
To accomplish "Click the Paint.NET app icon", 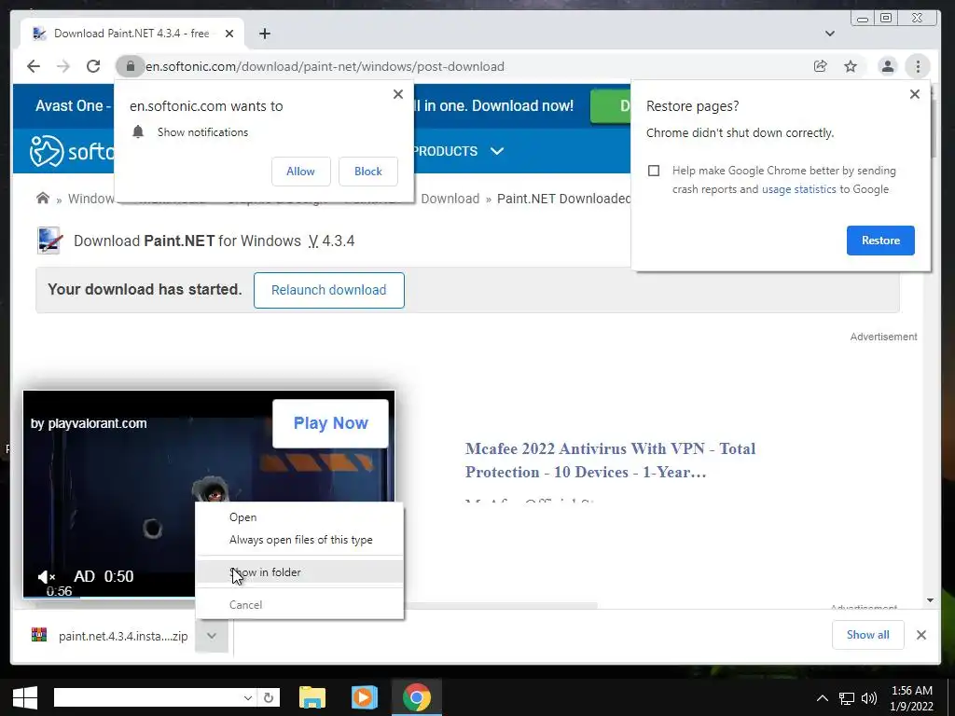I will tap(49, 241).
